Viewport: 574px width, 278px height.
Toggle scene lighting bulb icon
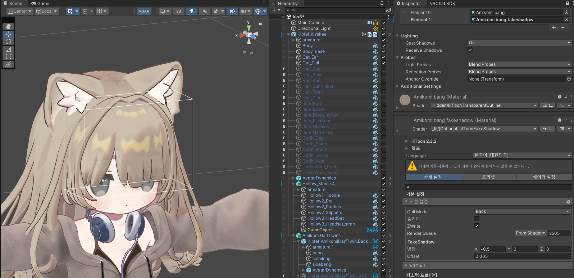pyautogui.click(x=191, y=11)
